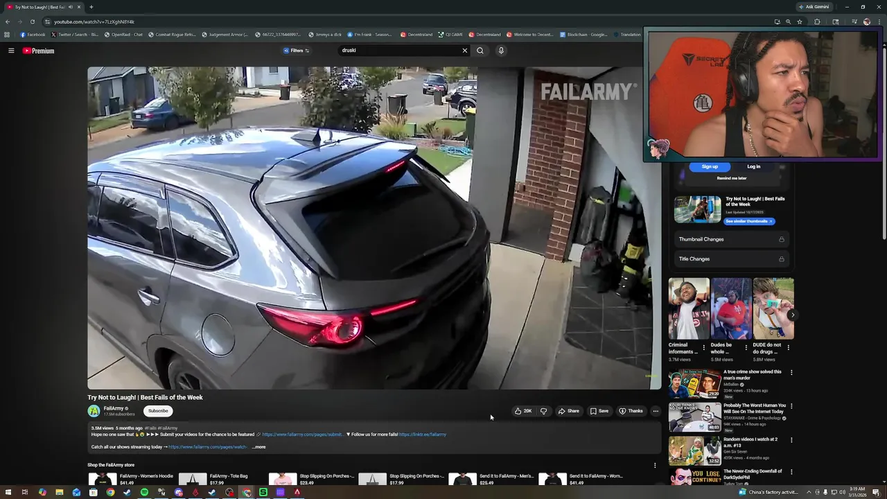Image resolution: width=887 pixels, height=499 pixels.
Task: Open the linktr.ee/failarmy link
Action: point(423,435)
